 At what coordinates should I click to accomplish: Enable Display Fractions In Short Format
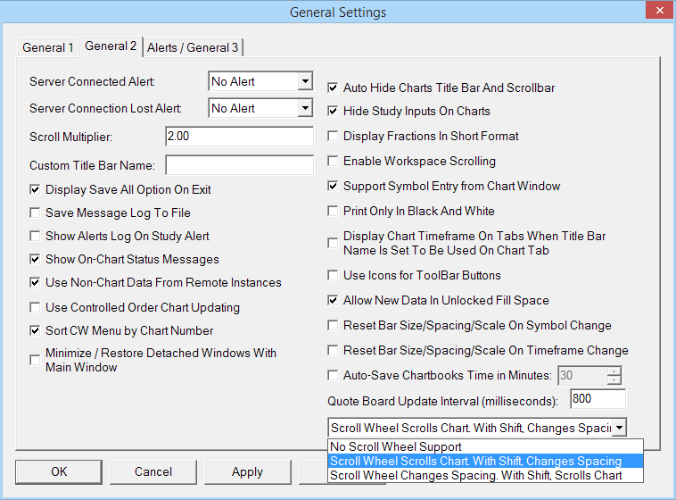coord(333,136)
